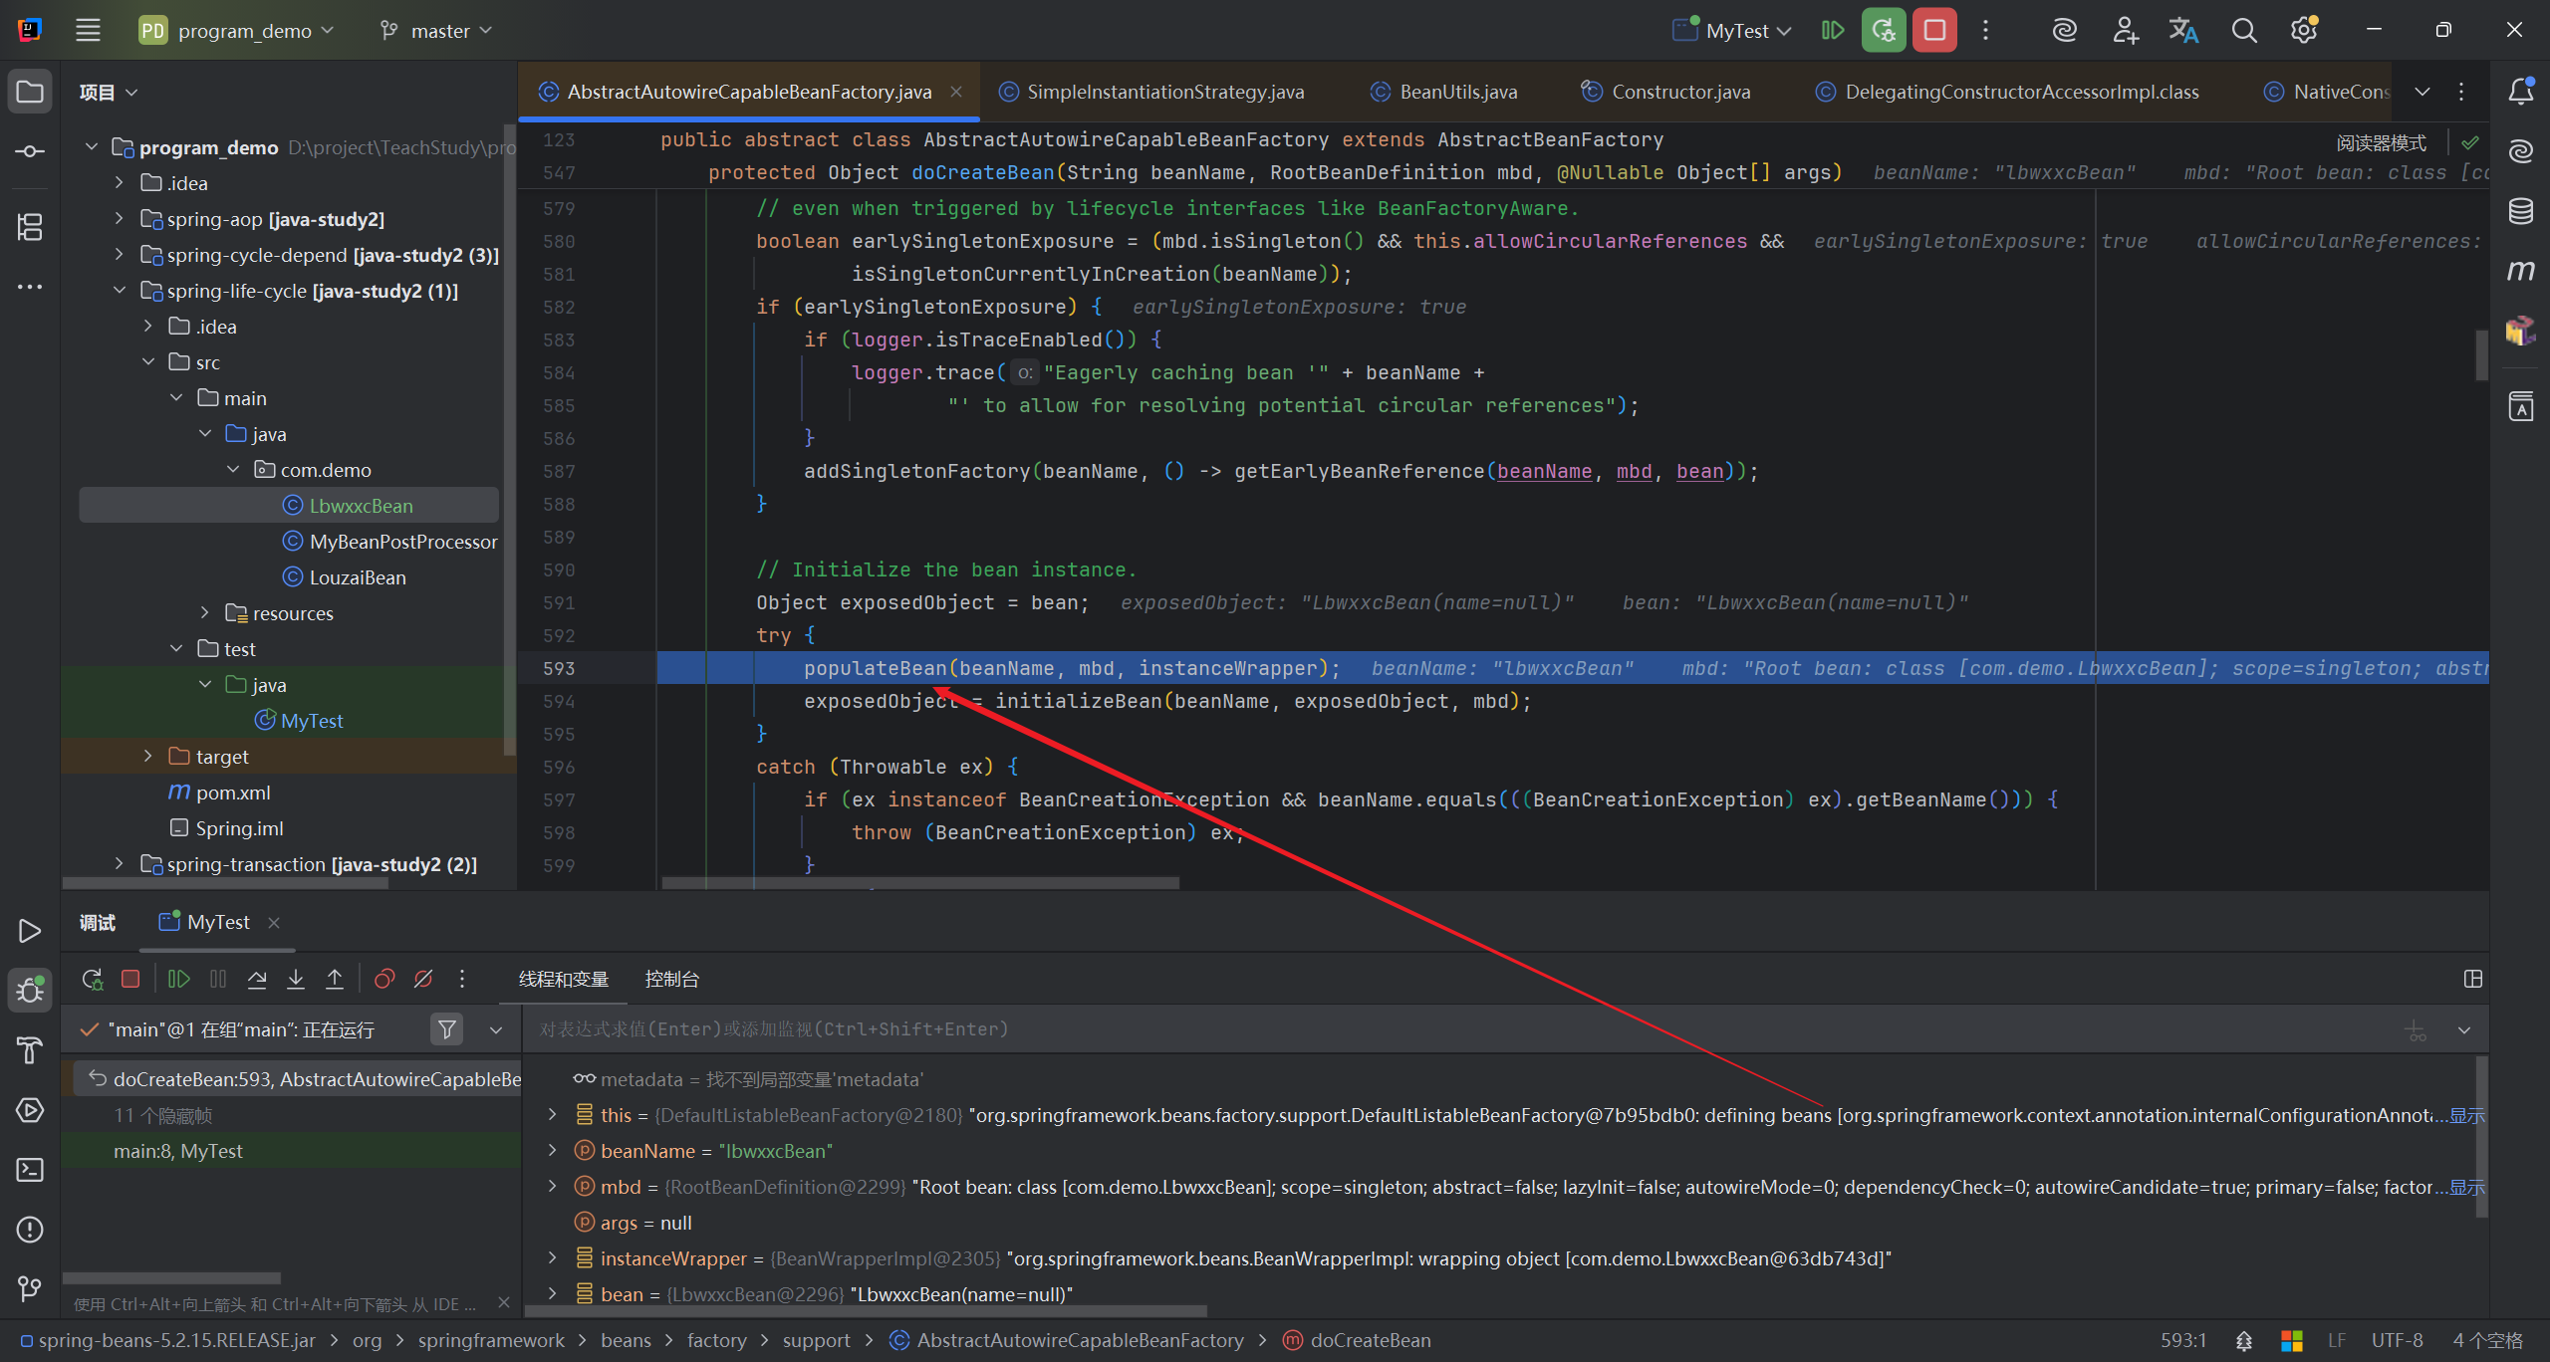
Task: Open the Maven tool window
Action: 2520,270
